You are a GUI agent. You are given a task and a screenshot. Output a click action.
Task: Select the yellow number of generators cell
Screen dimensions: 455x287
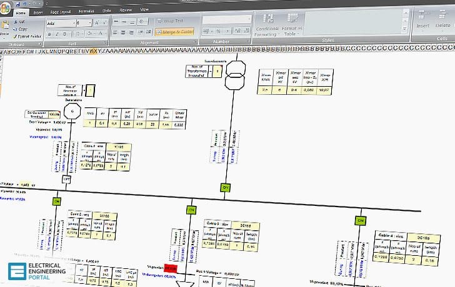click(x=91, y=90)
